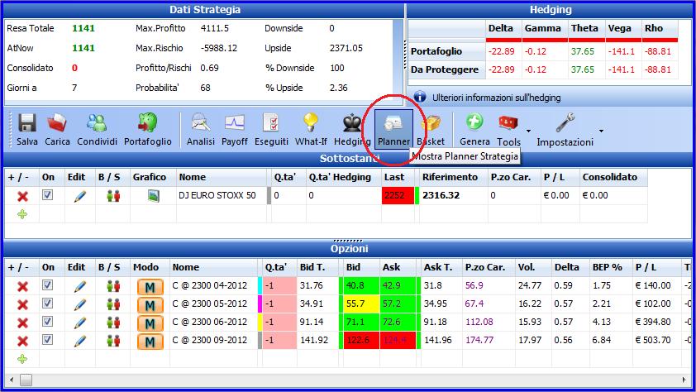
Task: Open the What-If lightbulb tool
Action: point(311,122)
